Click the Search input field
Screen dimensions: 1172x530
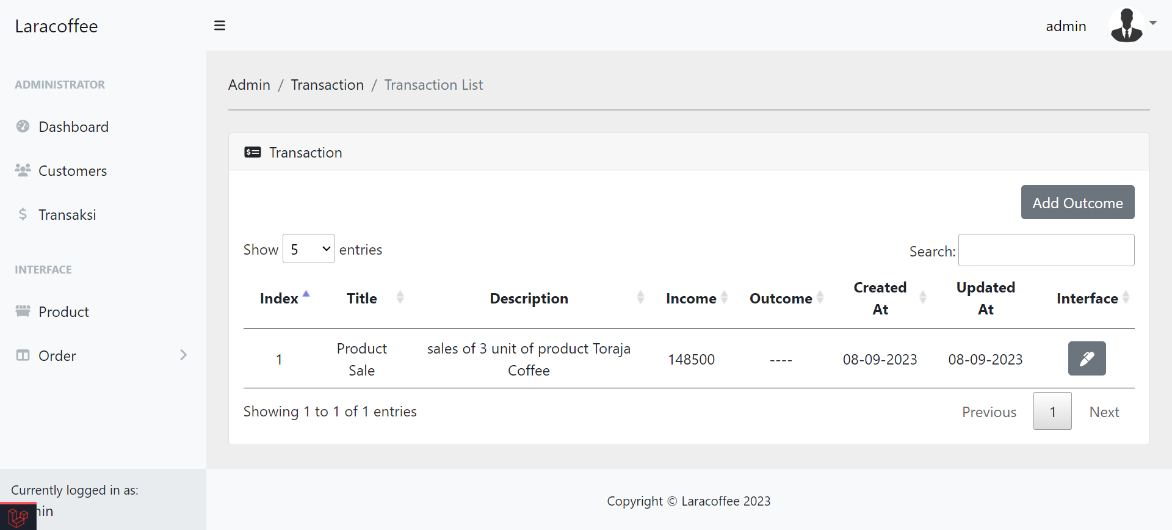tap(1046, 250)
